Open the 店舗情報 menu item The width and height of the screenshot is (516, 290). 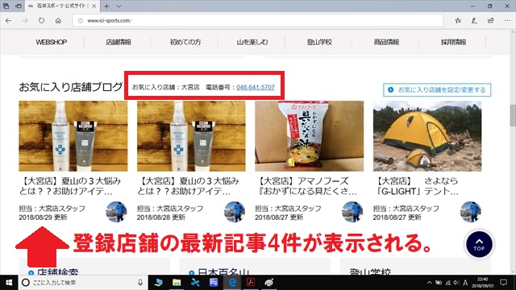tap(119, 42)
